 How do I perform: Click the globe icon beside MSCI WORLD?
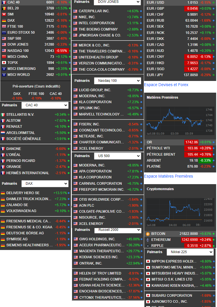[x=4, y=75]
